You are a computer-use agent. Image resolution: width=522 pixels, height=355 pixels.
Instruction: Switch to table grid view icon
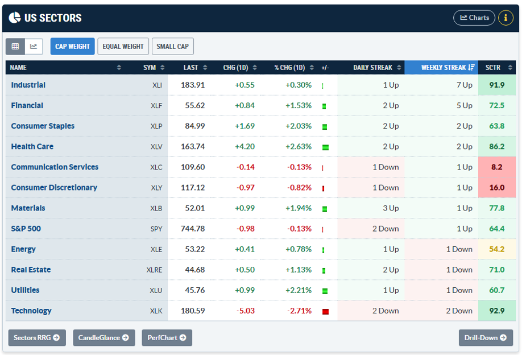click(15, 46)
